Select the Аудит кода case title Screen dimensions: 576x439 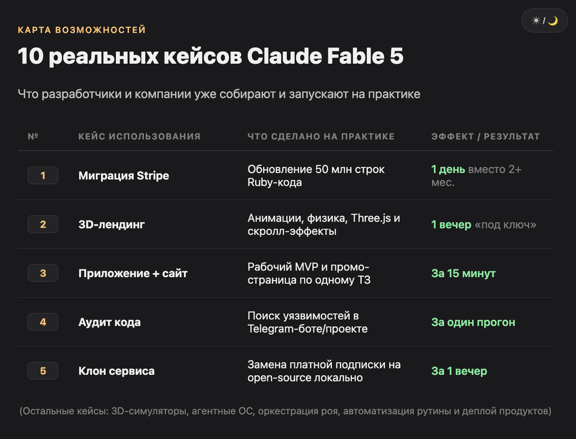(x=109, y=322)
